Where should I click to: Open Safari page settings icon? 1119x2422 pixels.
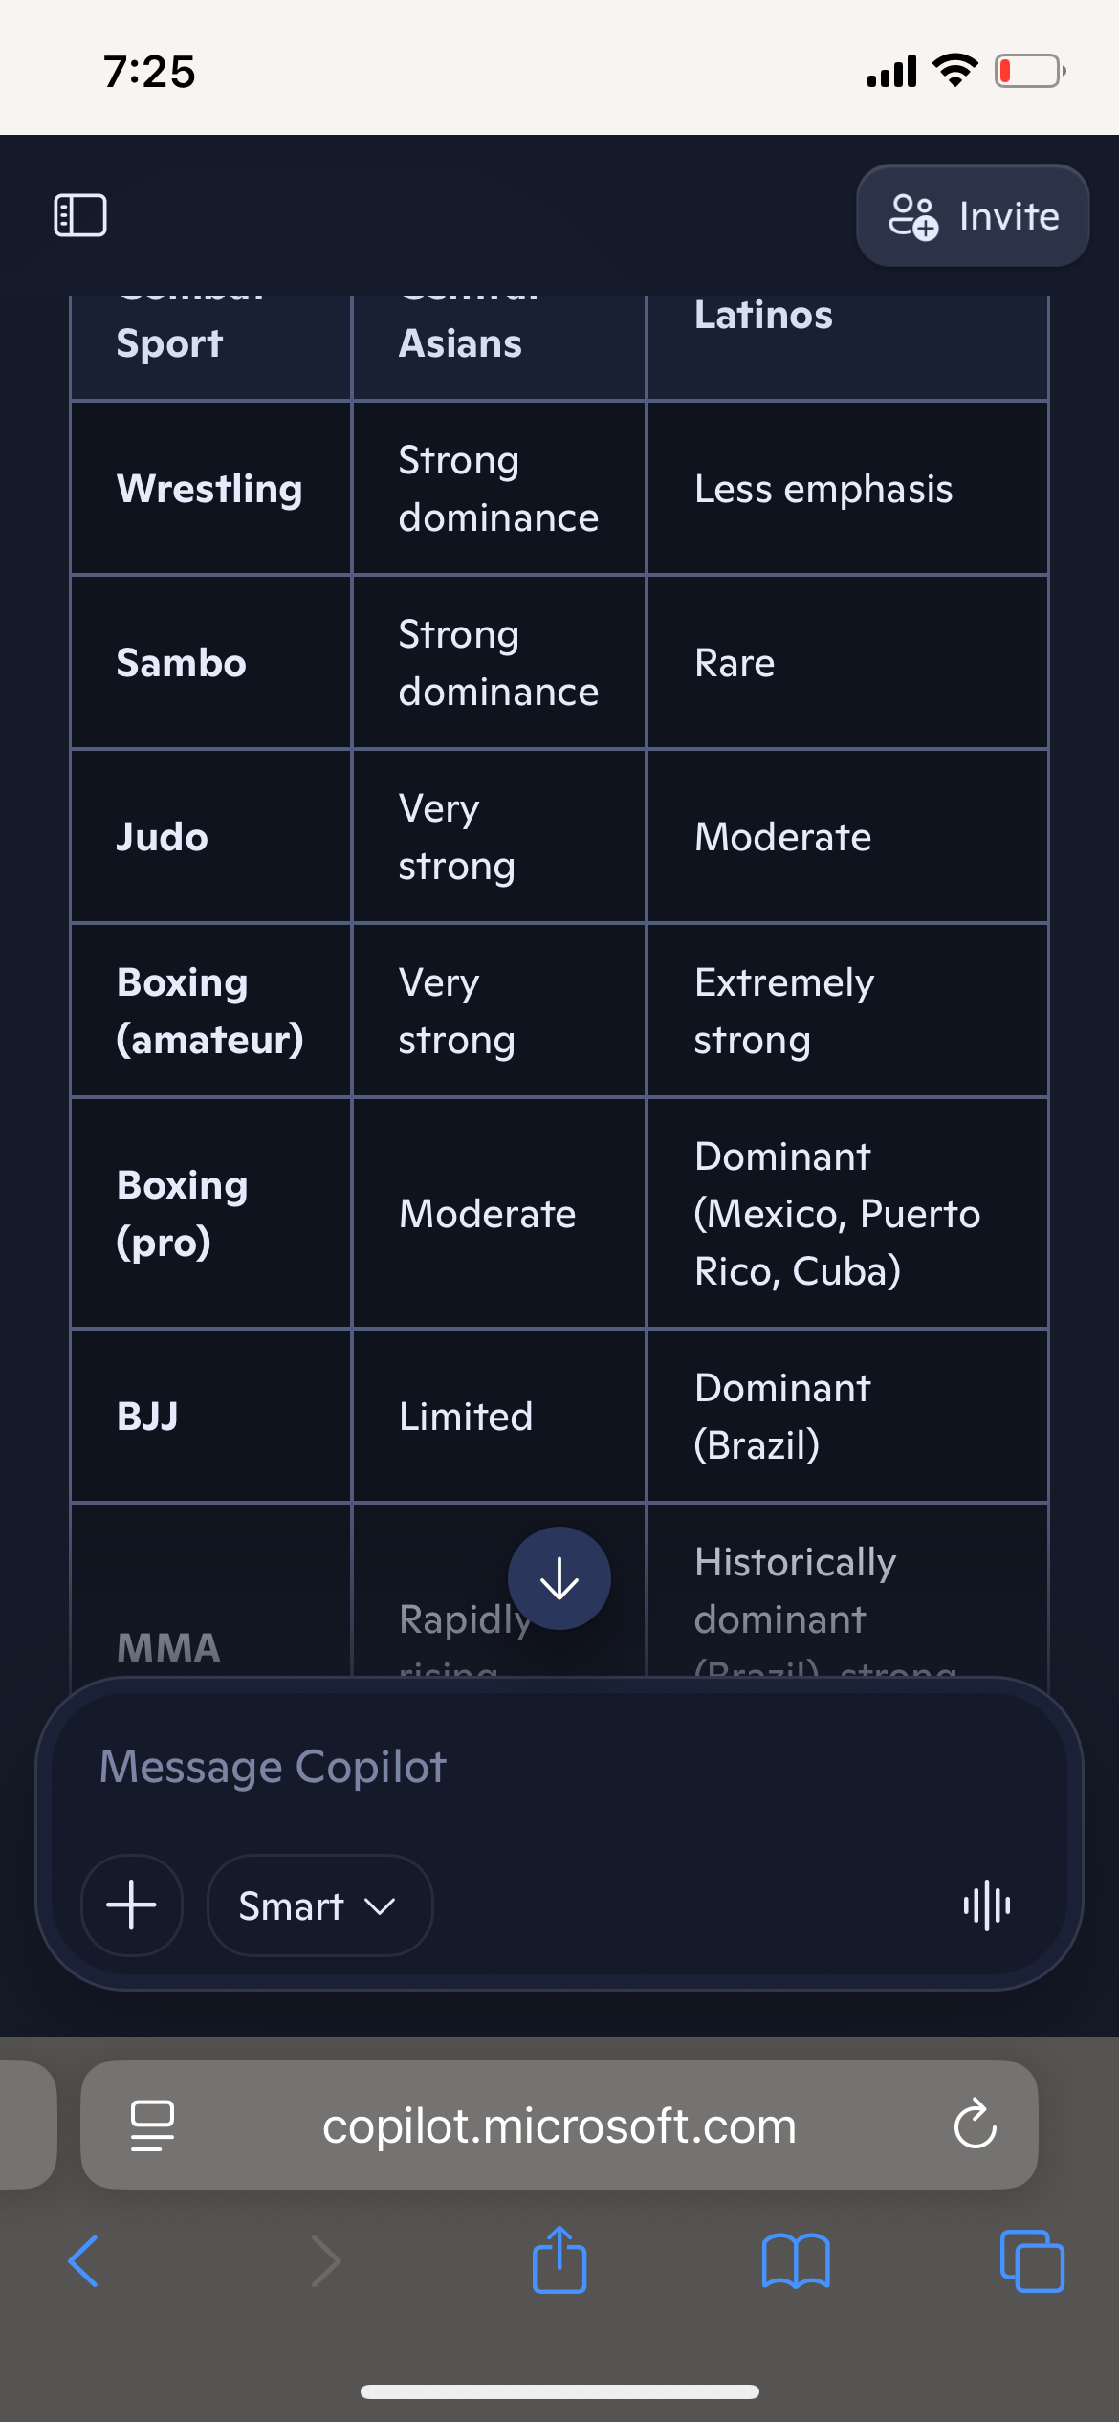(152, 2125)
